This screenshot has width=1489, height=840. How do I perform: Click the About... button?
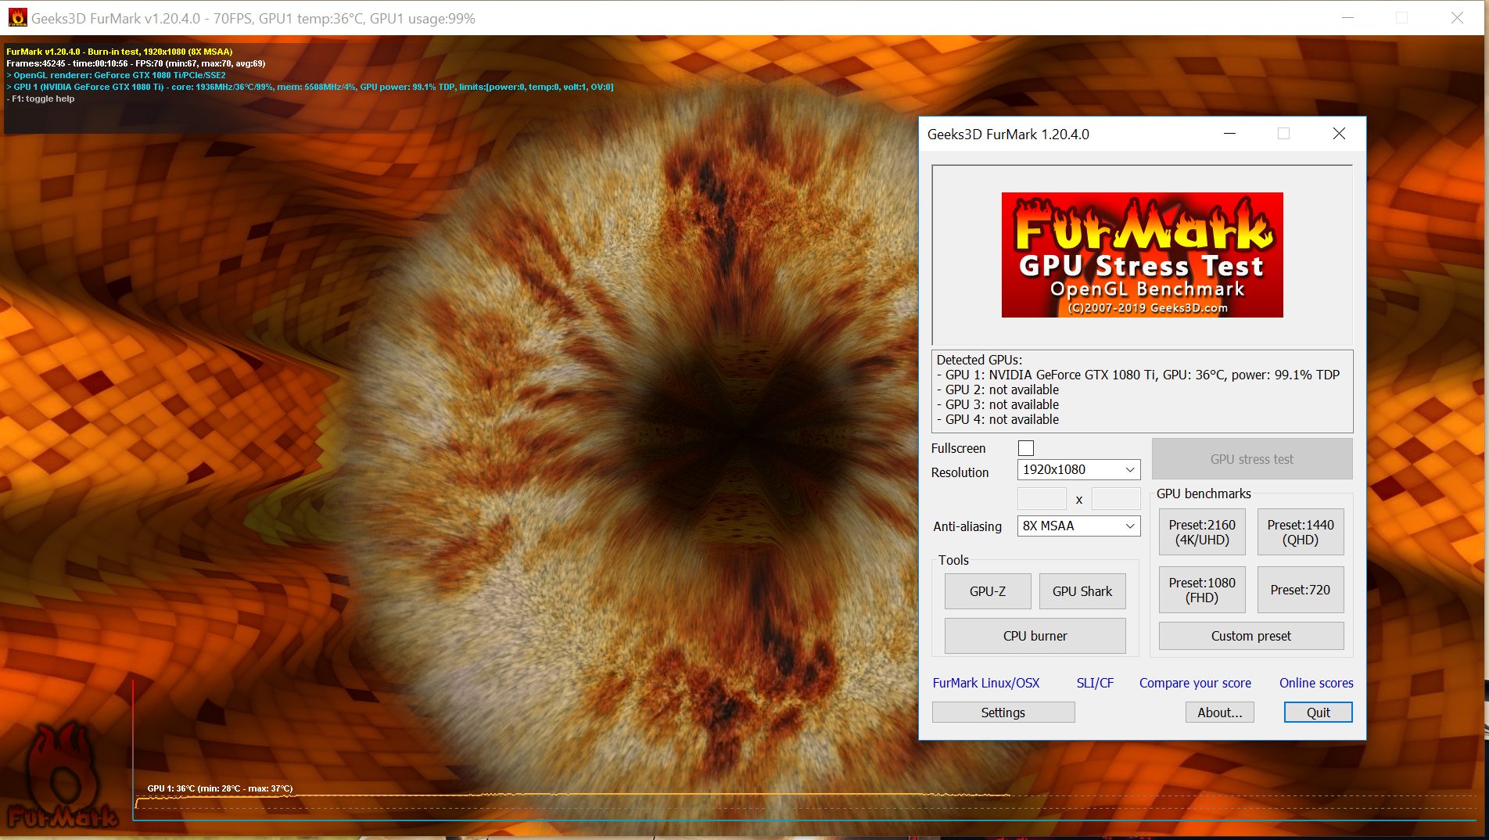[x=1220, y=713]
